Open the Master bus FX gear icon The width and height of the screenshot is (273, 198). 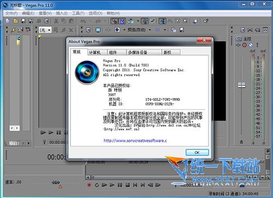point(245,45)
